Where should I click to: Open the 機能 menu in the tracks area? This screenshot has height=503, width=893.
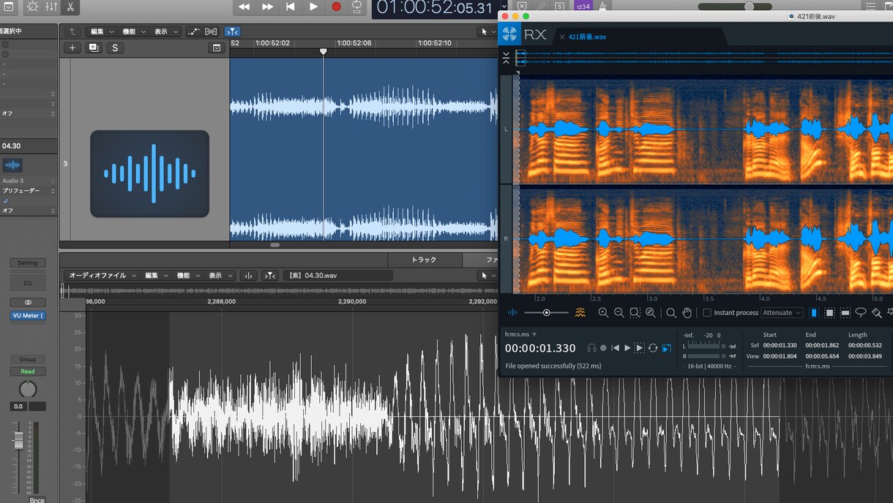coord(133,31)
